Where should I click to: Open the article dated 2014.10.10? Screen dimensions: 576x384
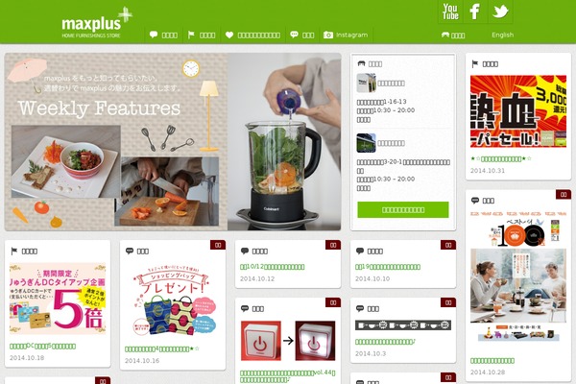(x=388, y=267)
